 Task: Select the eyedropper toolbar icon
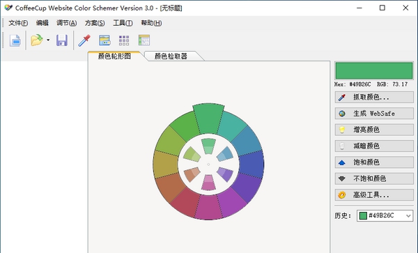point(84,40)
